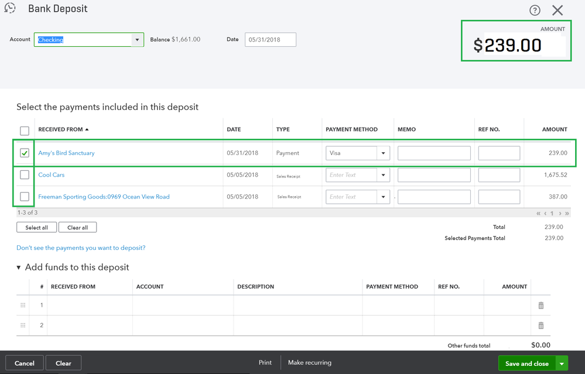Click Print in the footer bar

(x=265, y=362)
